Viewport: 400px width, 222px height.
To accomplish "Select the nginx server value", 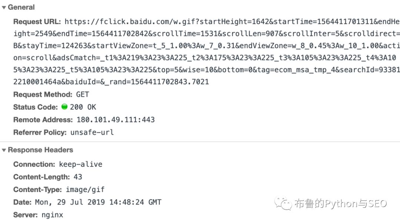I will [52, 215].
